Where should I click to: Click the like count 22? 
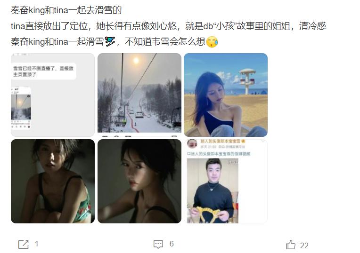pos(304,245)
